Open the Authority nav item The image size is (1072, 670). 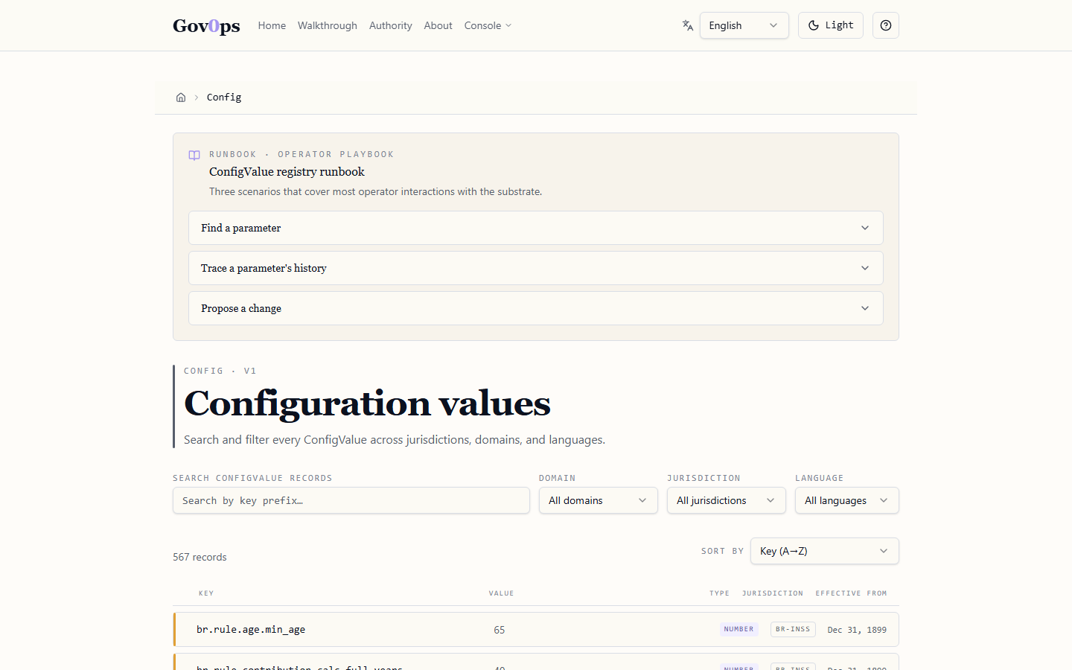point(390,25)
